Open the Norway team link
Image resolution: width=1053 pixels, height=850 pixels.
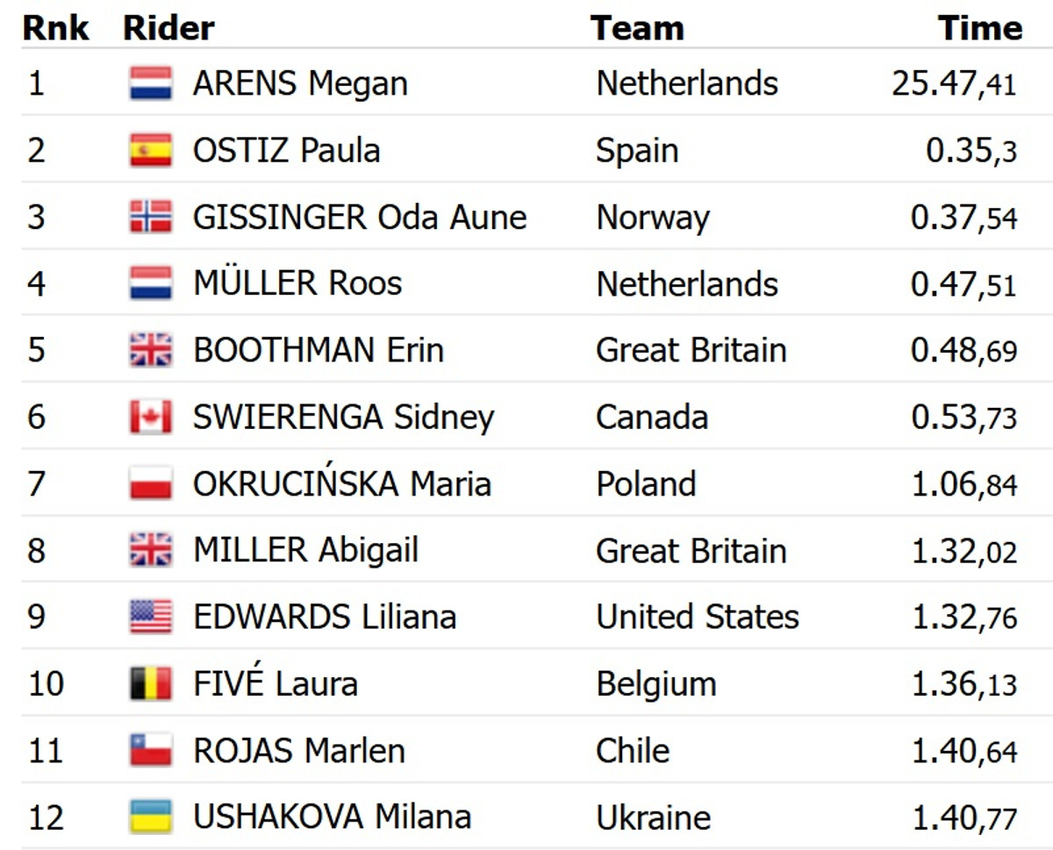pos(653,218)
